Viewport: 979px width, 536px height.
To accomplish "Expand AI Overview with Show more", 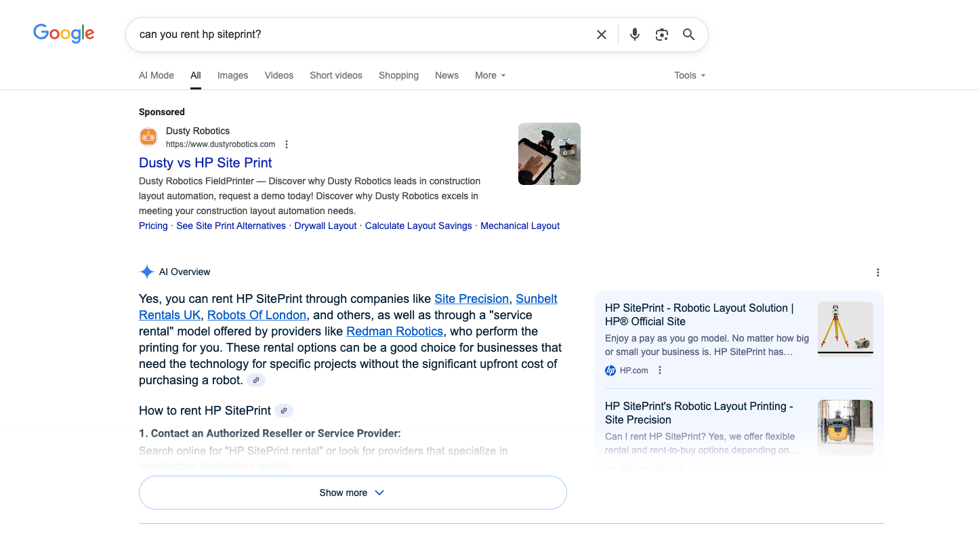I will (352, 493).
